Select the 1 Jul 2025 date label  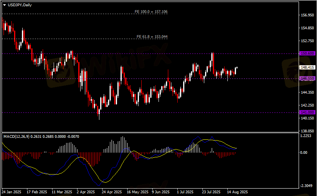[185, 192]
